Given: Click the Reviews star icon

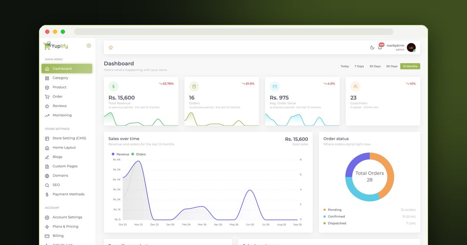Looking at the screenshot, I should pos(47,106).
